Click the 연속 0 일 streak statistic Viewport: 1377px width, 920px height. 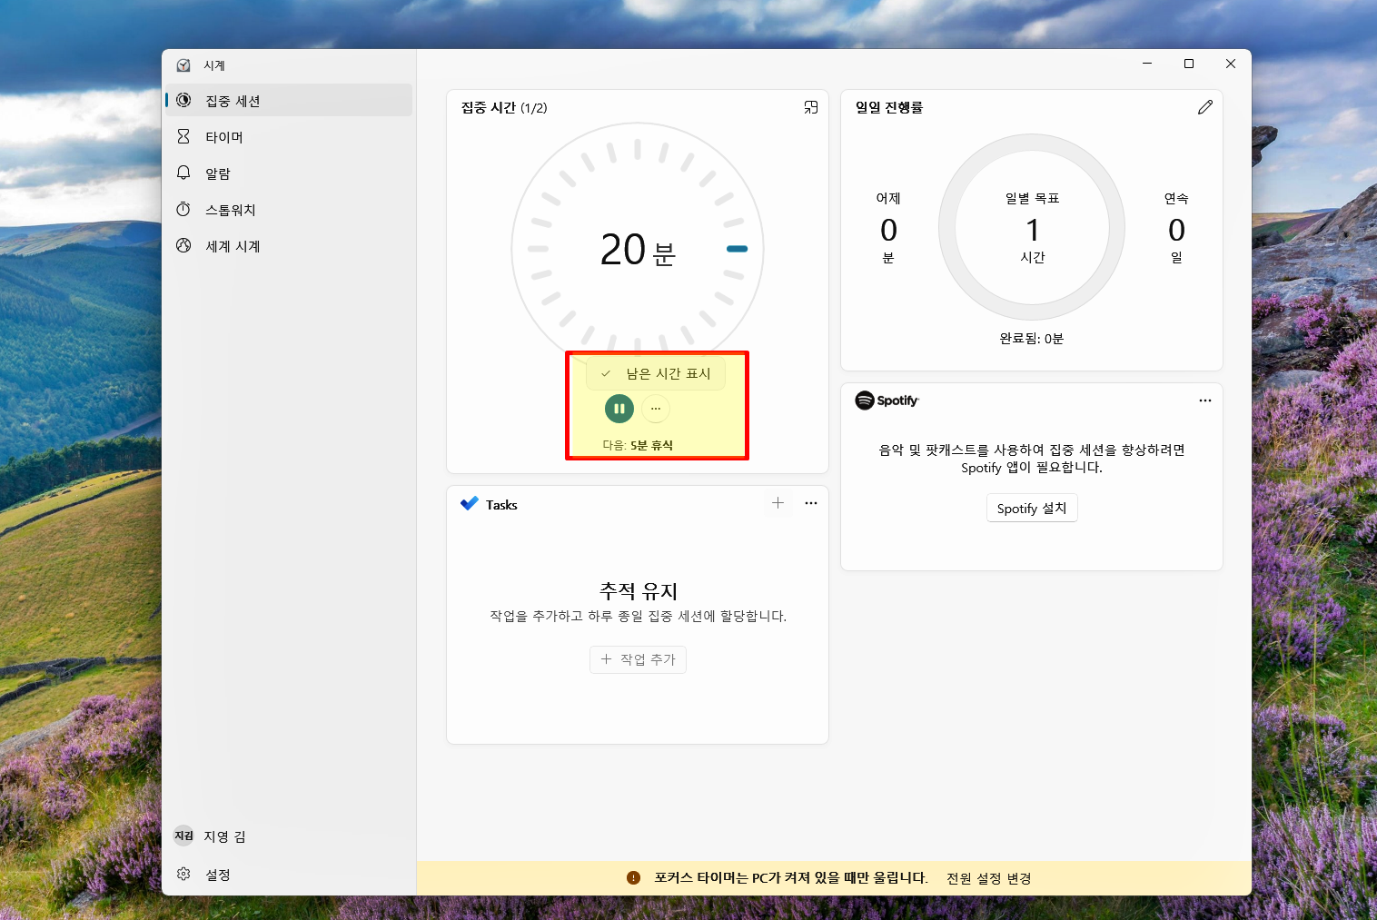point(1176,227)
